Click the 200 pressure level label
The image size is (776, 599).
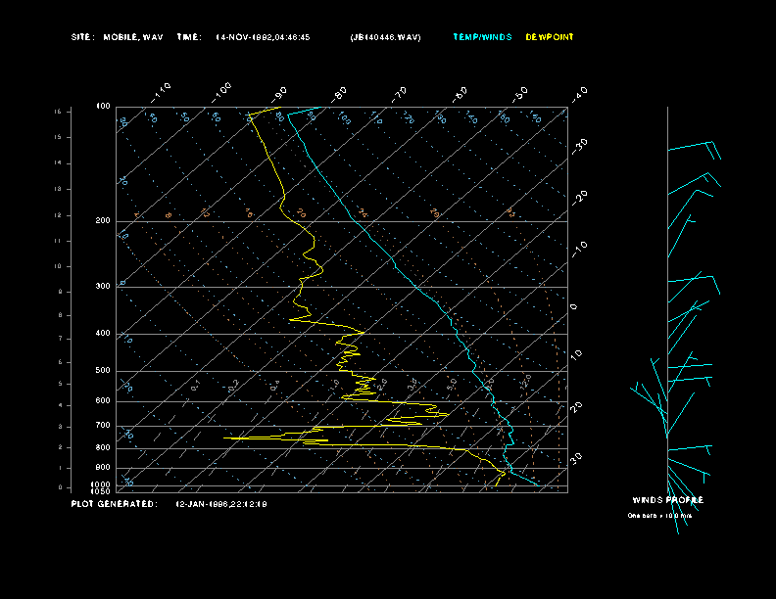pyautogui.click(x=103, y=220)
